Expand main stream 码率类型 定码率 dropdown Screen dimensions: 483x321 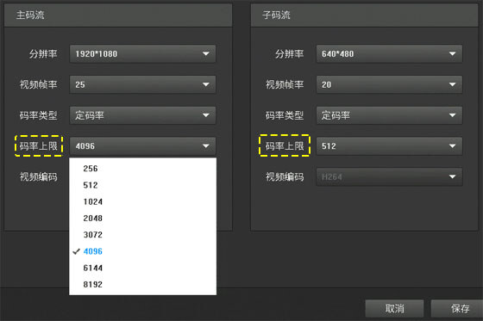coord(142,115)
